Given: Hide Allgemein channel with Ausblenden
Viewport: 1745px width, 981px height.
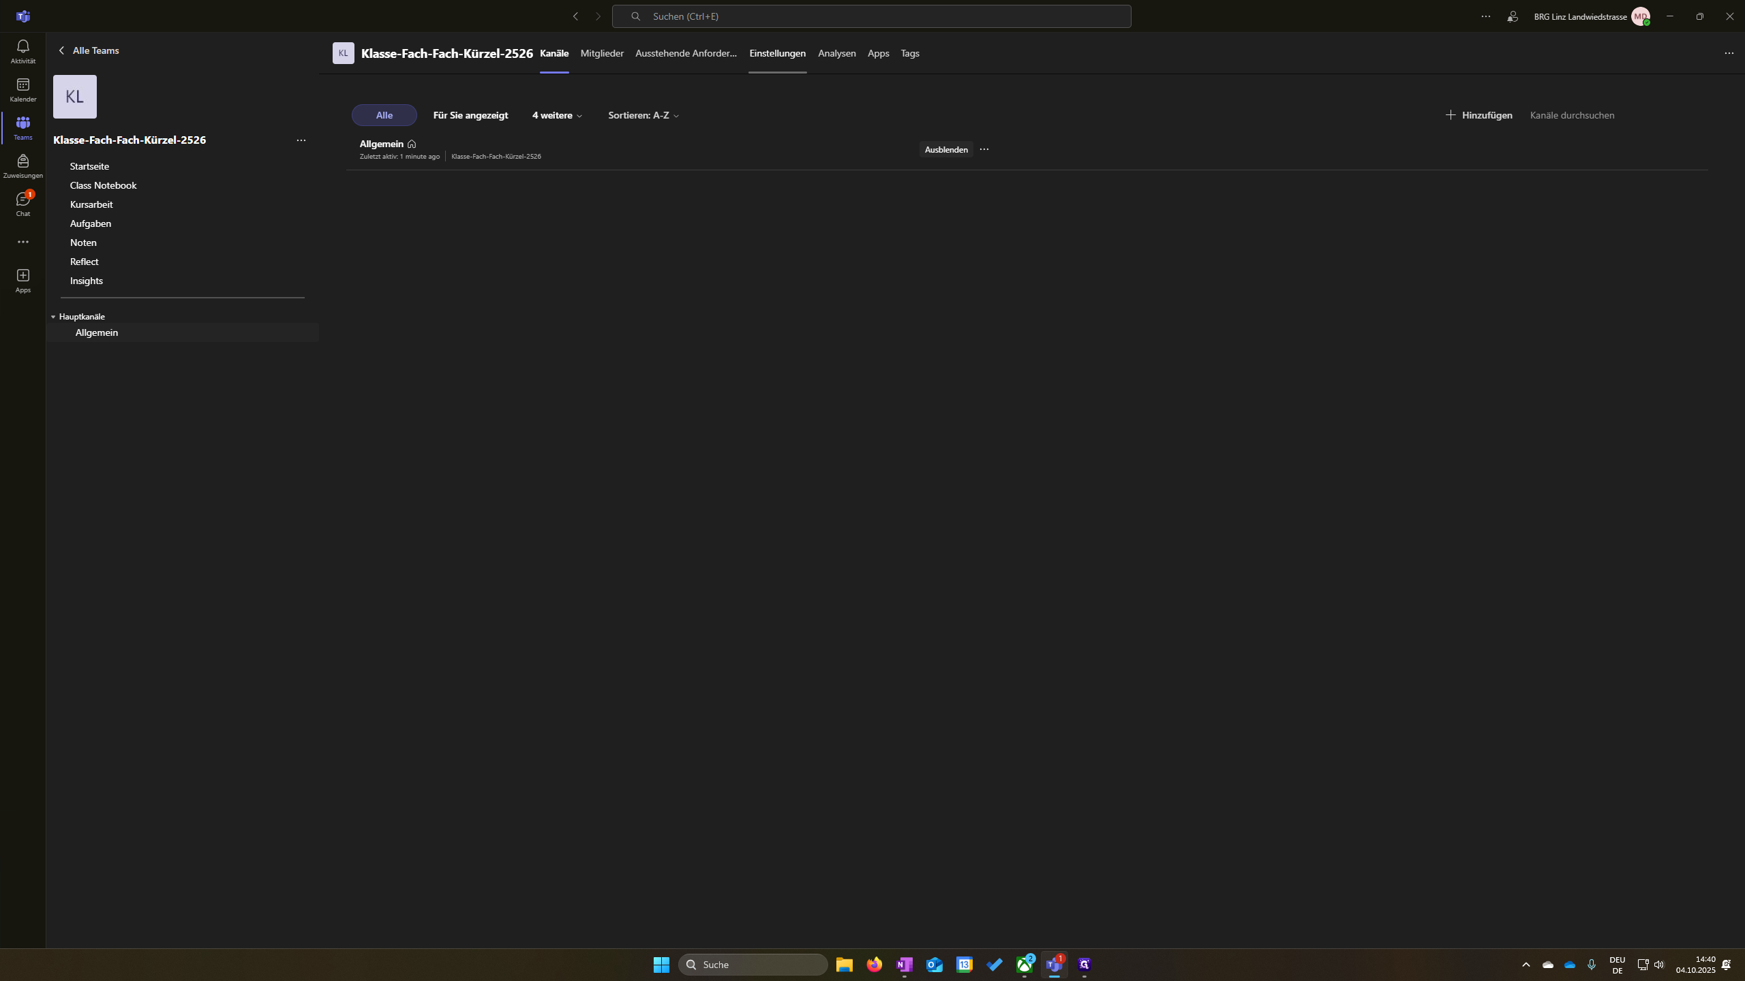Looking at the screenshot, I should click(945, 149).
